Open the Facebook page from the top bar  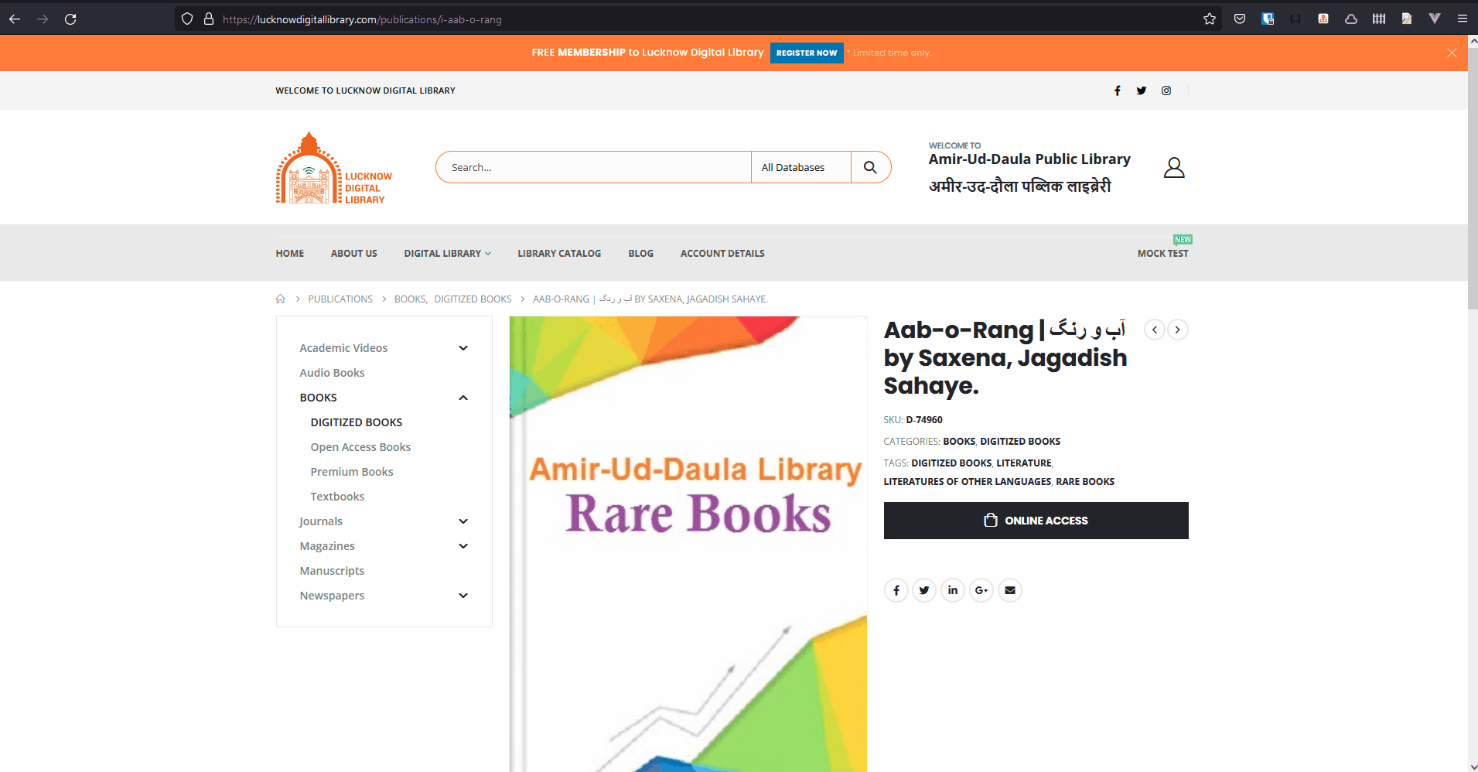point(1117,91)
